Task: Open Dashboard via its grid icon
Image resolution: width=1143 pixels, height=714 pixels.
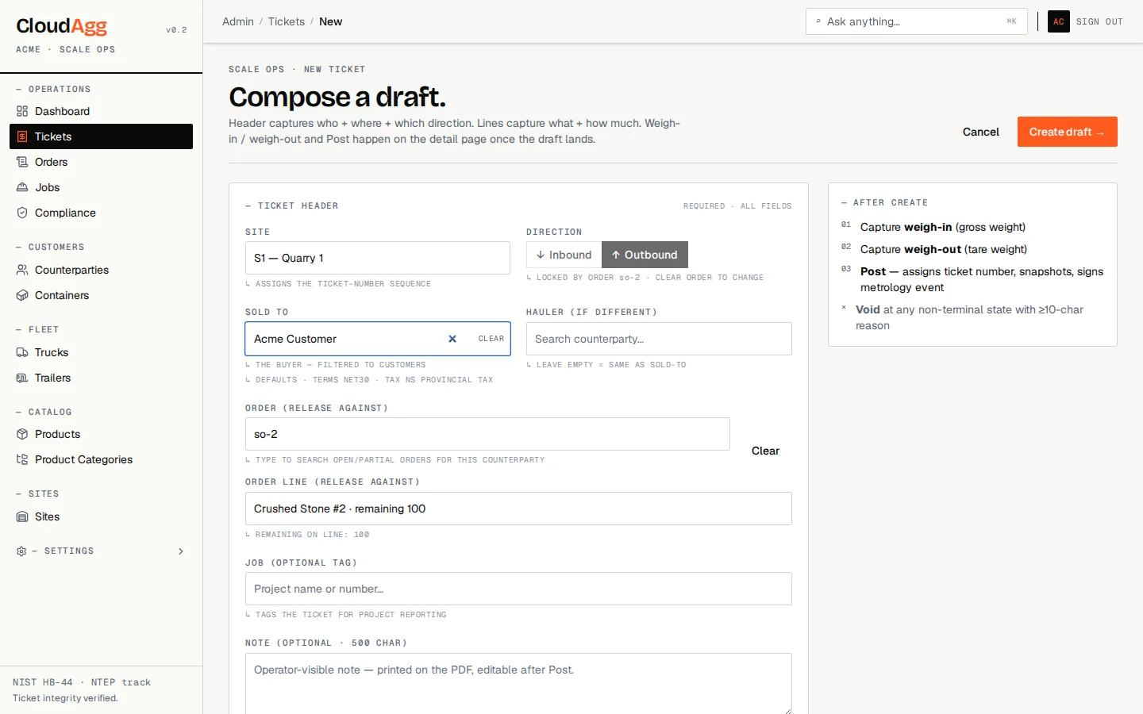Action: pyautogui.click(x=22, y=111)
